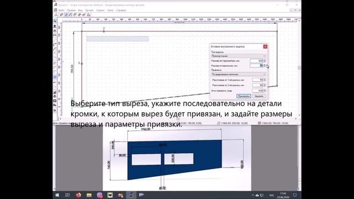Click the Размер по вертикали input field
The height and width of the screenshot is (199, 354).
point(257,66)
